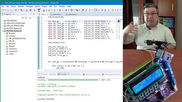The image size is (182, 102).
Task: Open the Refactor menu
Action: pos(21,6)
